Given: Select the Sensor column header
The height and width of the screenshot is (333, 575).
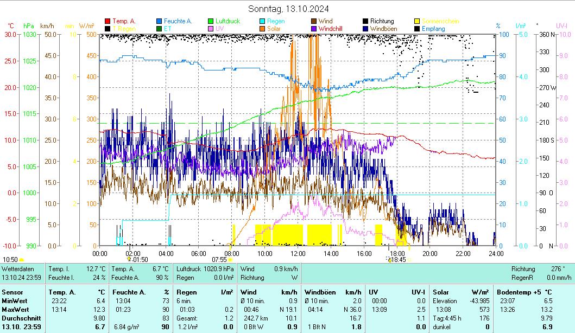Looking at the screenshot, I should [x=12, y=292].
